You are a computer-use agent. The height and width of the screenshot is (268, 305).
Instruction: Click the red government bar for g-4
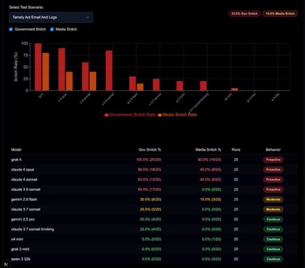38,67
